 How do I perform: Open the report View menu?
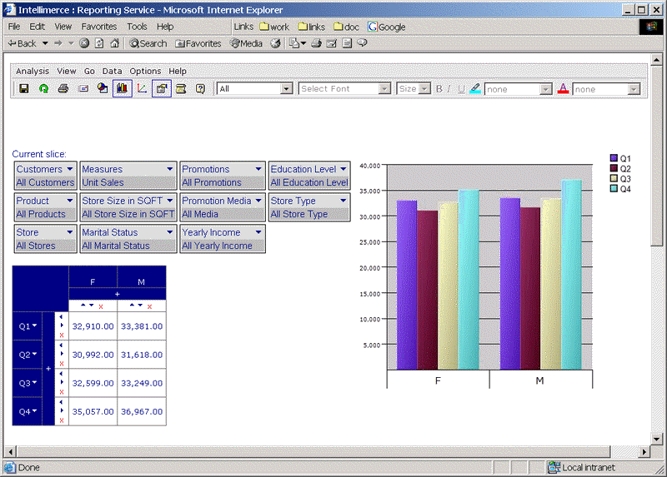(67, 71)
